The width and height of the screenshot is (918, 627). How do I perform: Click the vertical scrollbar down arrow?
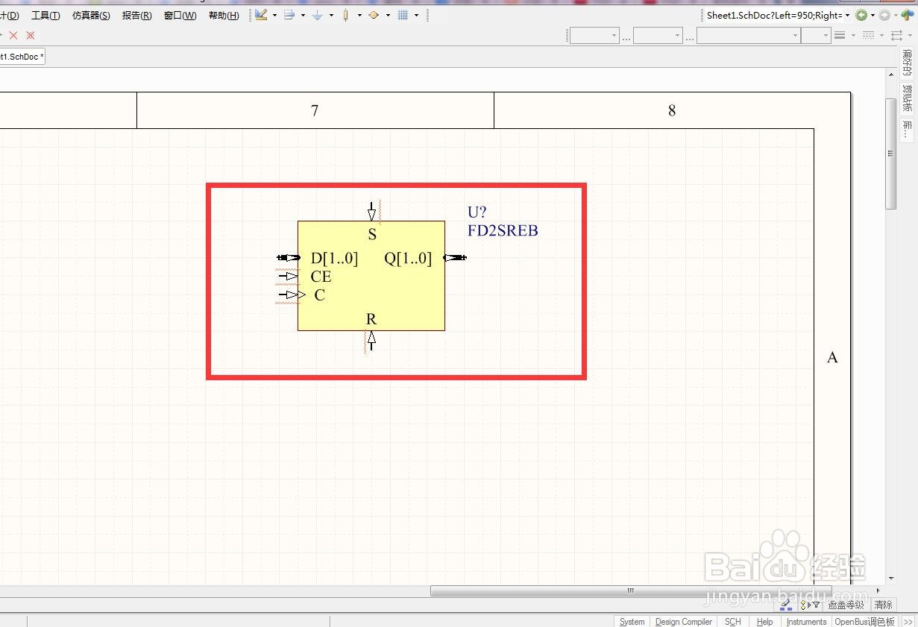[890, 579]
